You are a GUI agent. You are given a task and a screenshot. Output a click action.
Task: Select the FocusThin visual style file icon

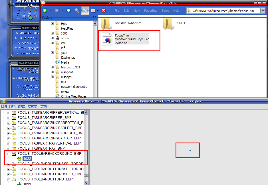pos(107,39)
